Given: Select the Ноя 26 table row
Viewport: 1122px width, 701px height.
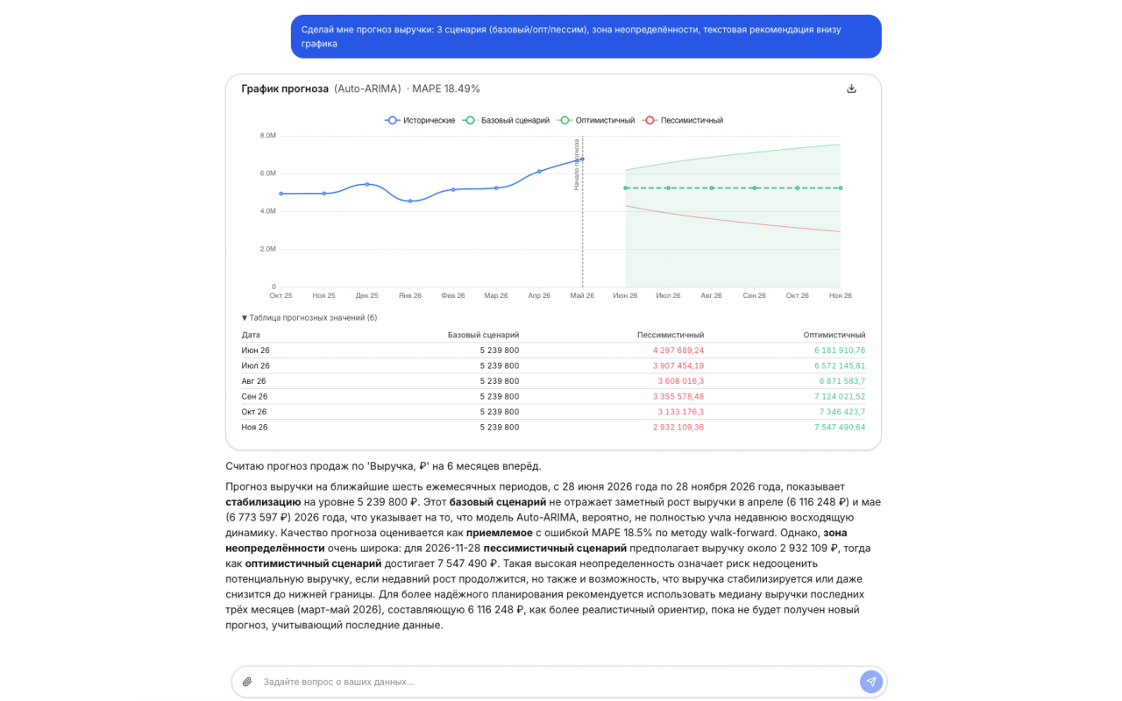Looking at the screenshot, I should click(553, 428).
